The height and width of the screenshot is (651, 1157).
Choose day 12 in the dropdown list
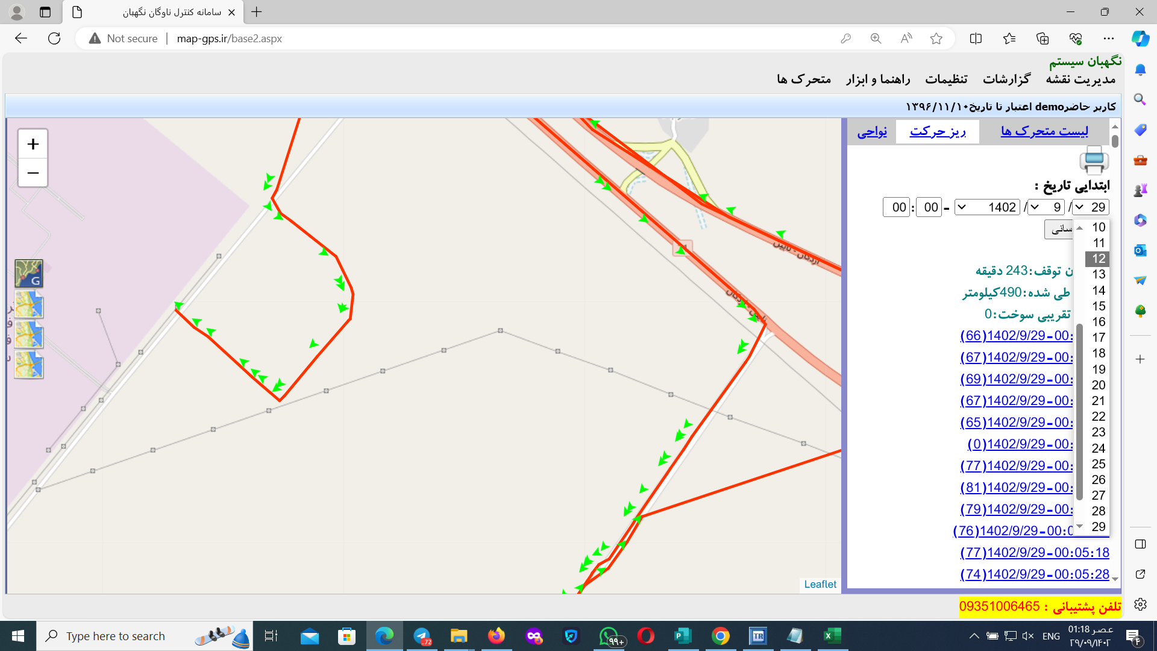[x=1097, y=259]
